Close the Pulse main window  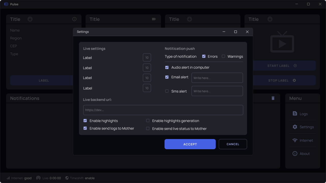(320, 4)
